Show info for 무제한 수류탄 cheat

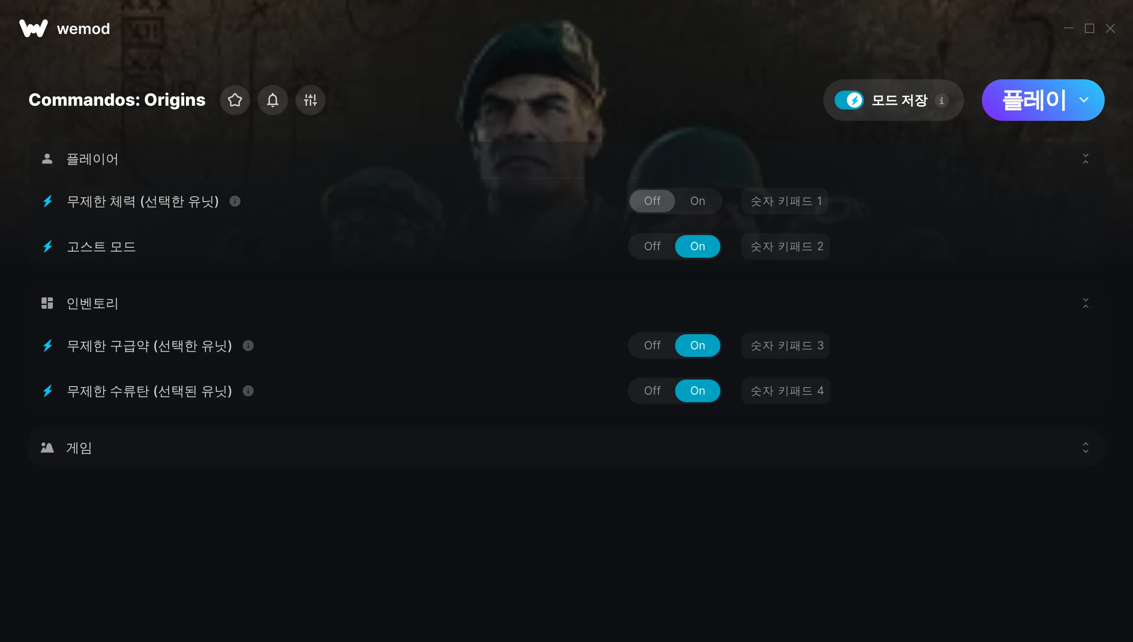point(248,391)
